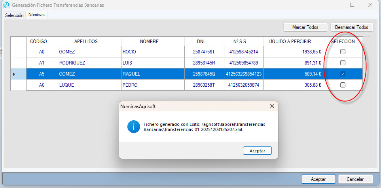Click the row indicator arrow beside A5
This screenshot has height=188, width=381.
pyautogui.click(x=14, y=74)
